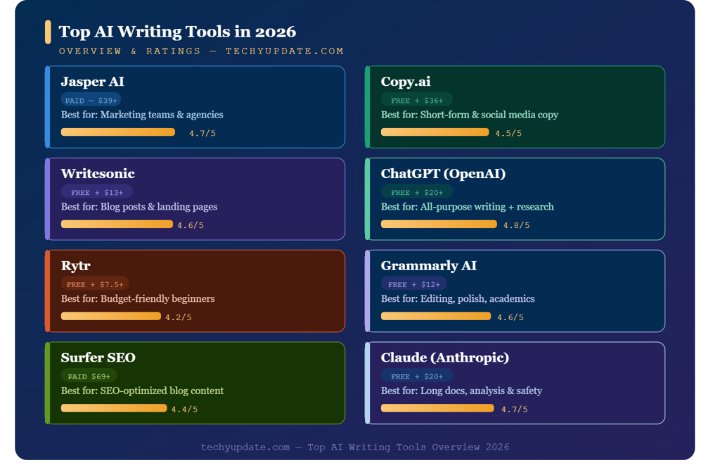Click the 'Top AI Writing Tools in 2026' heading
The image size is (720, 470).
click(177, 32)
